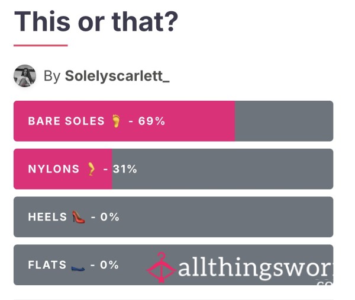Image resolution: width=355 pixels, height=300 pixels.
Task: Click the blue flat shoe emoji
Action: pyautogui.click(x=78, y=268)
